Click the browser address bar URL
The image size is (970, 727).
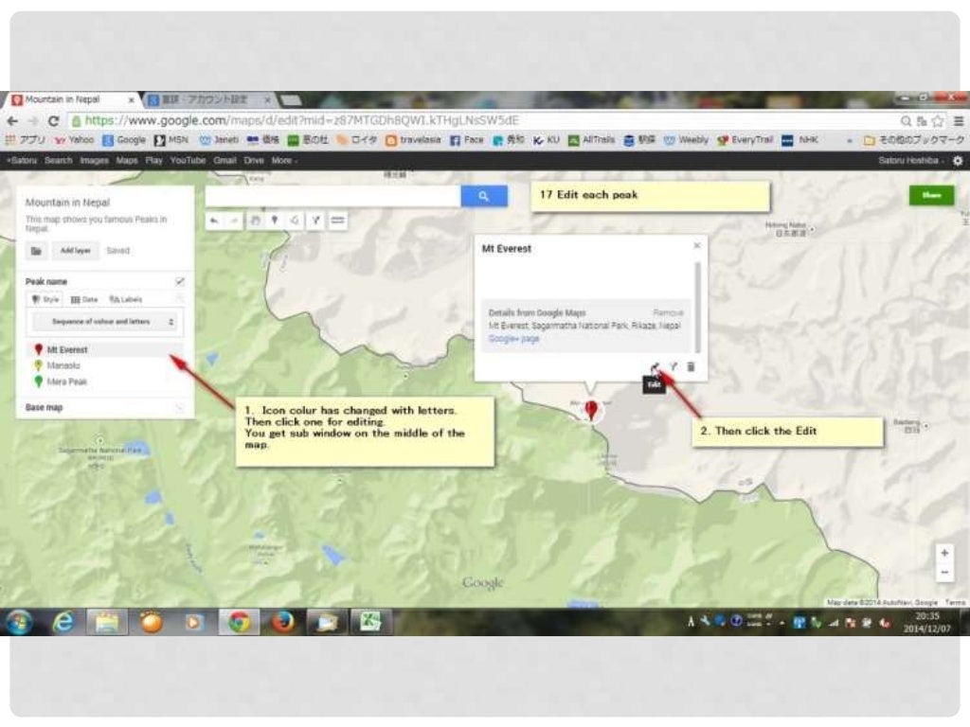click(x=300, y=120)
